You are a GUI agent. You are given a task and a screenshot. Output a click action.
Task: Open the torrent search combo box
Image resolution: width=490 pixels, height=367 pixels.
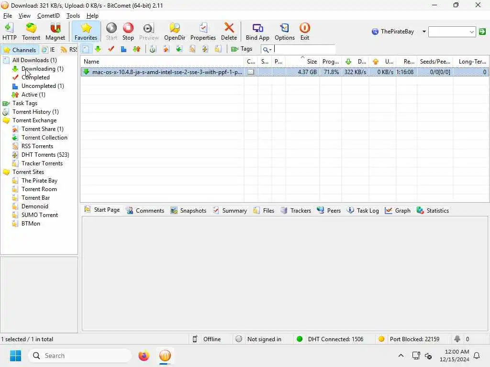(452, 32)
